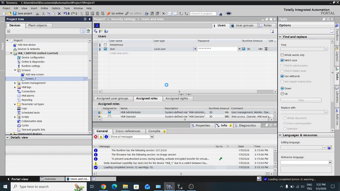Viewport: 340px width, 191px height.
Task: Click the new project toolbar icon
Action: point(5,14)
